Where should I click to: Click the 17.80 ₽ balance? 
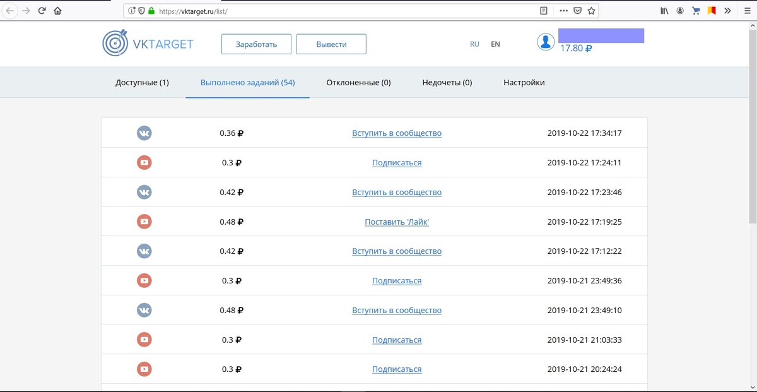(x=576, y=48)
